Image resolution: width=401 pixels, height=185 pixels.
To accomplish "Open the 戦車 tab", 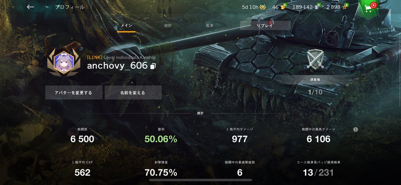I will tap(209, 26).
